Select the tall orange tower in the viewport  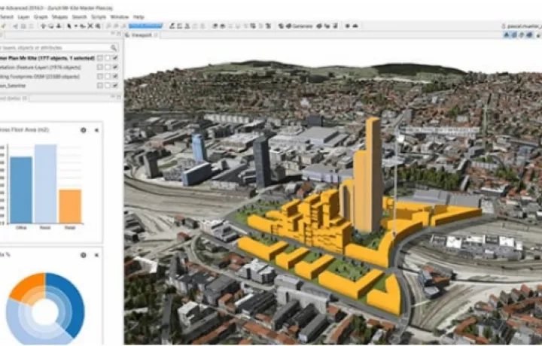pyautogui.click(x=373, y=173)
